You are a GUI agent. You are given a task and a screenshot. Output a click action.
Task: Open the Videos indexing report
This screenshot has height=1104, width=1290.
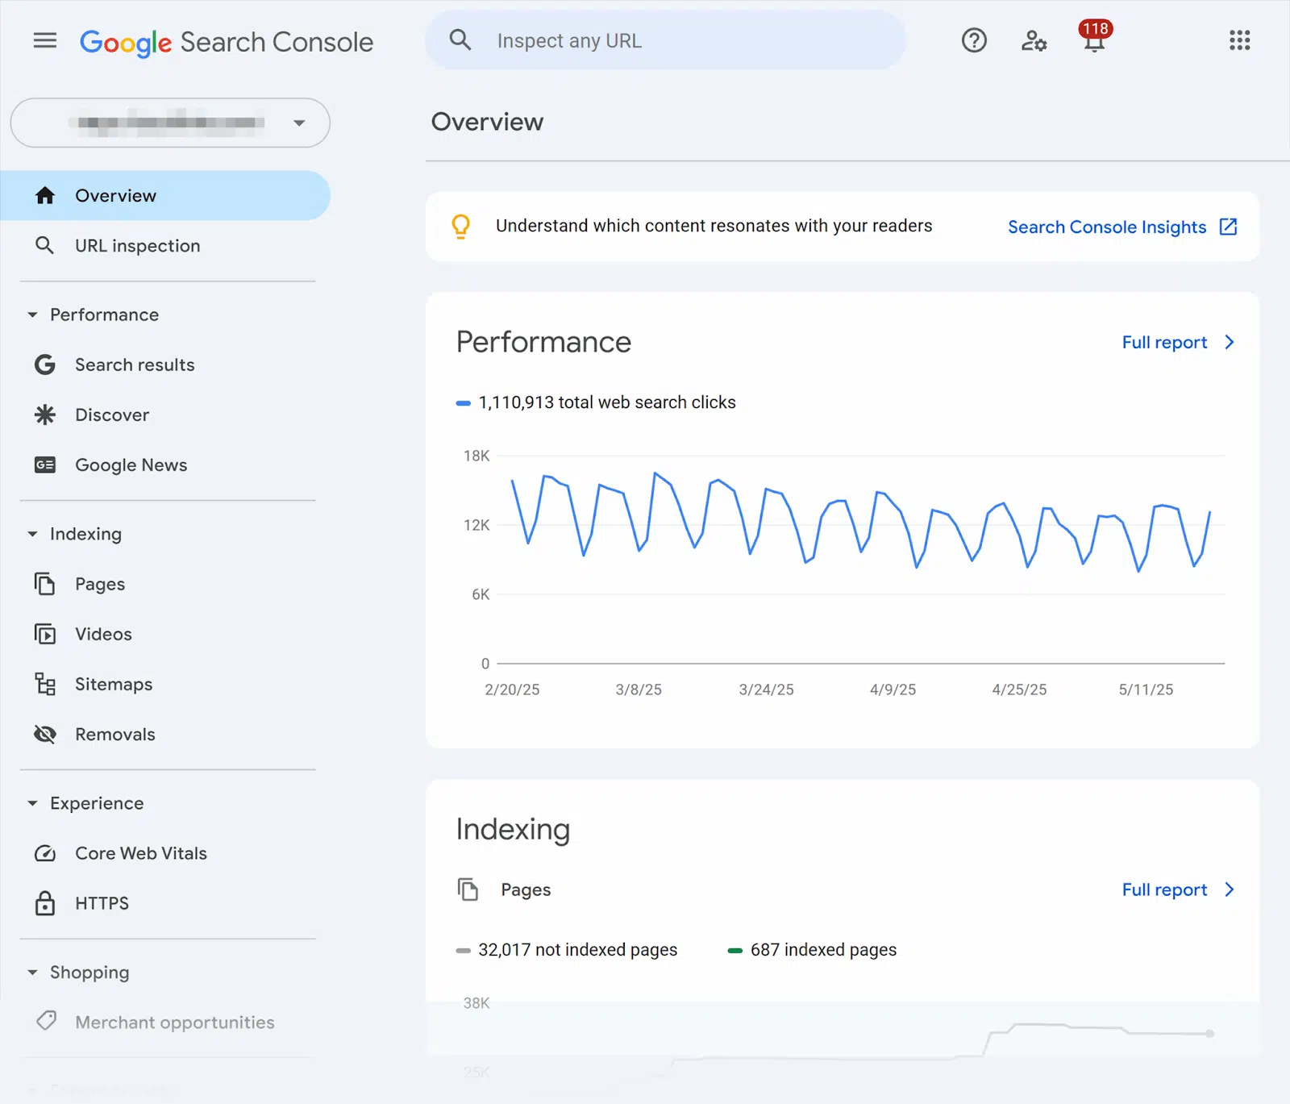(x=165, y=634)
